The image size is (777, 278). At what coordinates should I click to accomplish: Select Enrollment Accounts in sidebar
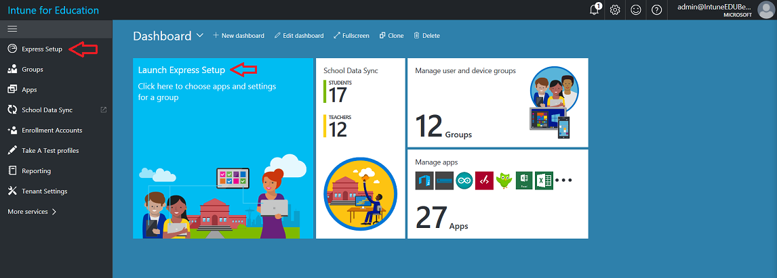point(52,130)
